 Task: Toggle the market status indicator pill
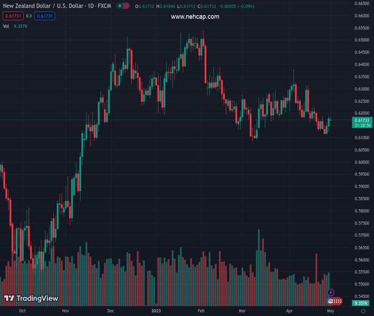(123, 6)
